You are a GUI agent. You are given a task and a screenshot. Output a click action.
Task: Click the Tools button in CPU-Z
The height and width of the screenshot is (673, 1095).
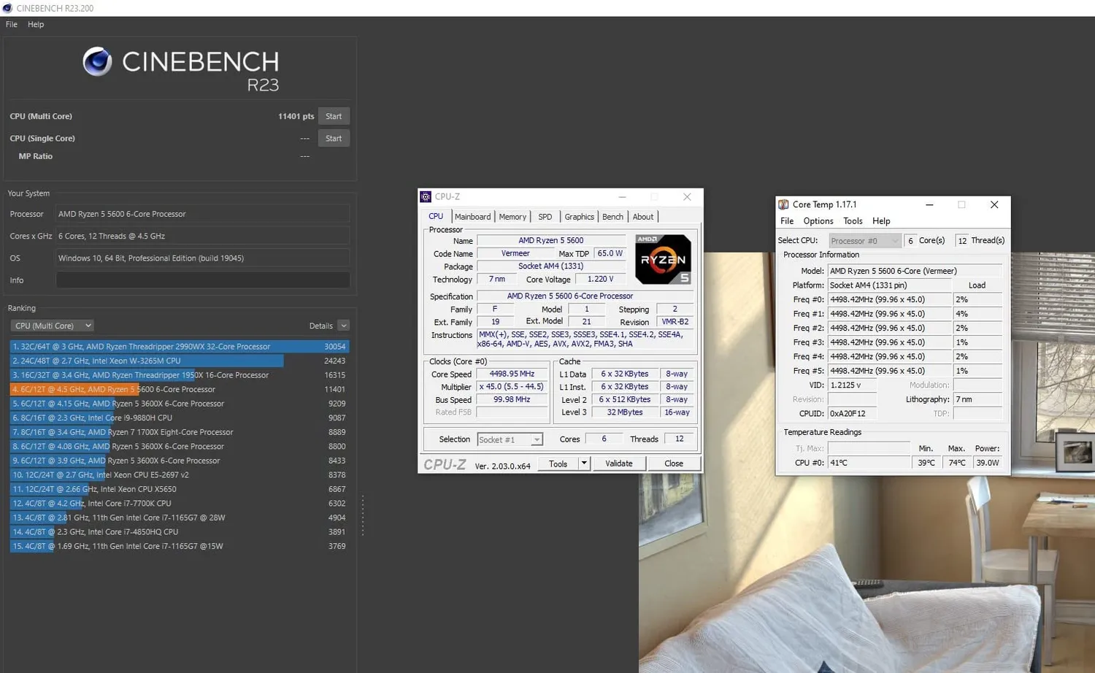558,464
